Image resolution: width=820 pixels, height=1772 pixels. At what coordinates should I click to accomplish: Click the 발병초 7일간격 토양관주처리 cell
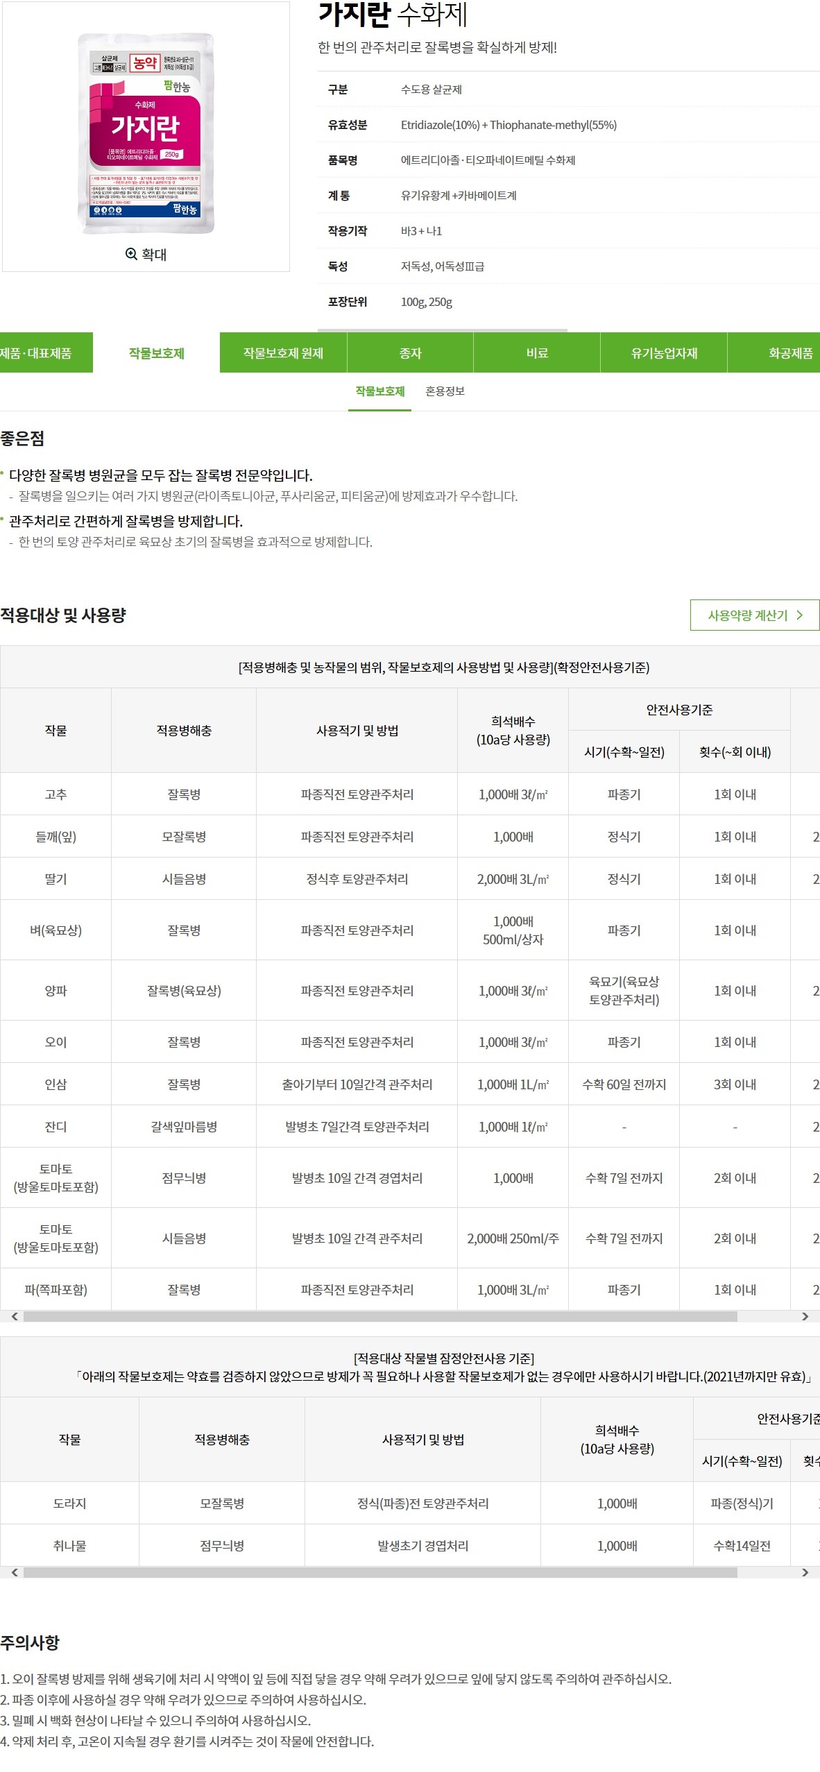click(357, 1127)
